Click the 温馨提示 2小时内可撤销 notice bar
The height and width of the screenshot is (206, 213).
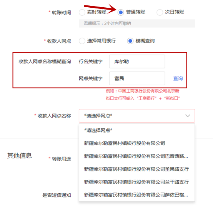click(x=137, y=23)
